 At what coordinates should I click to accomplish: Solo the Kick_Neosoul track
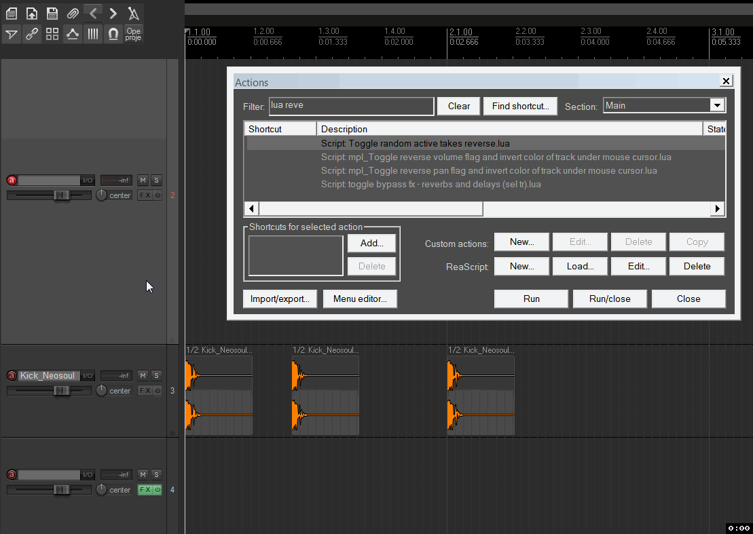pos(156,376)
